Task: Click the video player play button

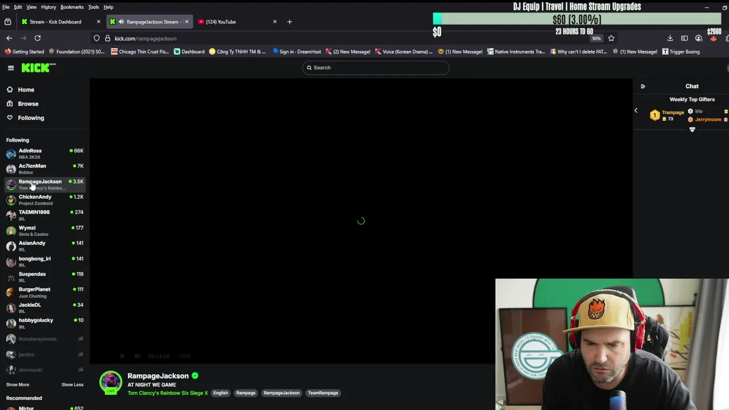Action: coord(122,356)
